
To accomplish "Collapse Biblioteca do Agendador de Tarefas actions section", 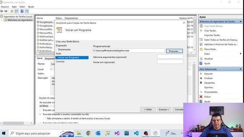I will [x=241, y=21].
